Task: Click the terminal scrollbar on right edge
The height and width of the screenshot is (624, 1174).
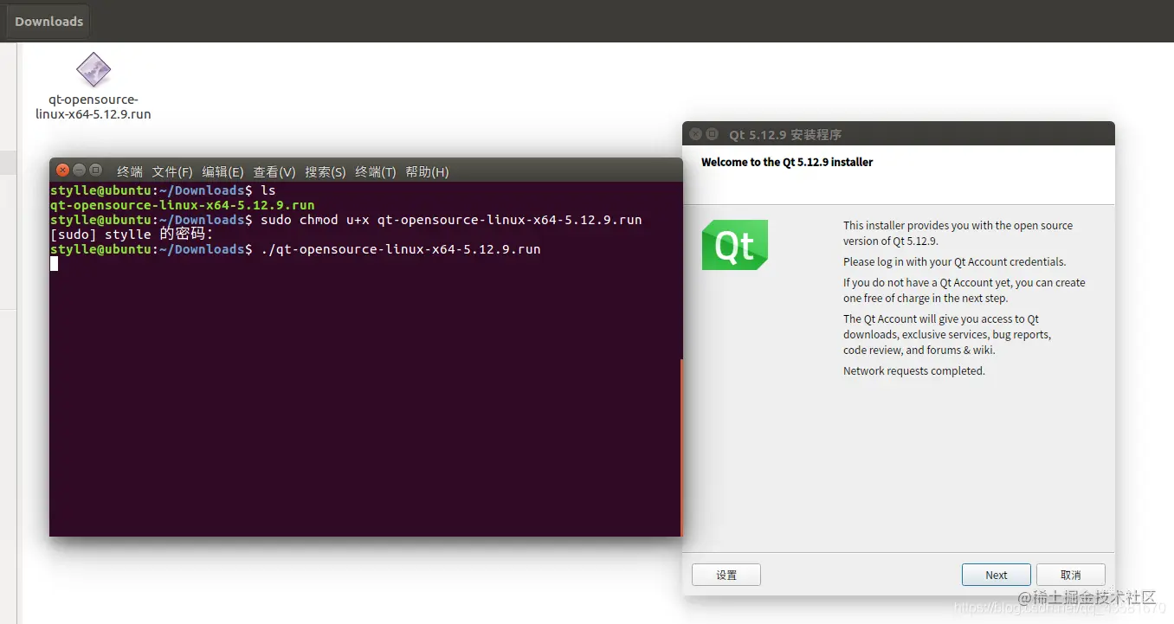Action: [681, 447]
